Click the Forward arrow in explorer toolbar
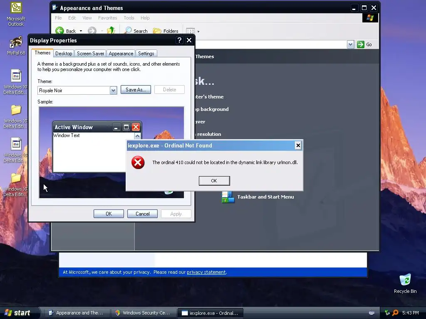Image resolution: width=426 pixels, height=319 pixels. [x=92, y=31]
